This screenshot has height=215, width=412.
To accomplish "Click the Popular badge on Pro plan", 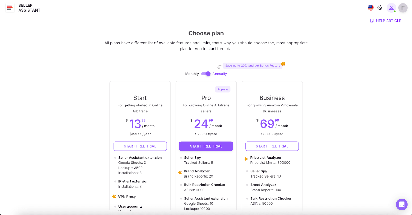I will [x=222, y=89].
